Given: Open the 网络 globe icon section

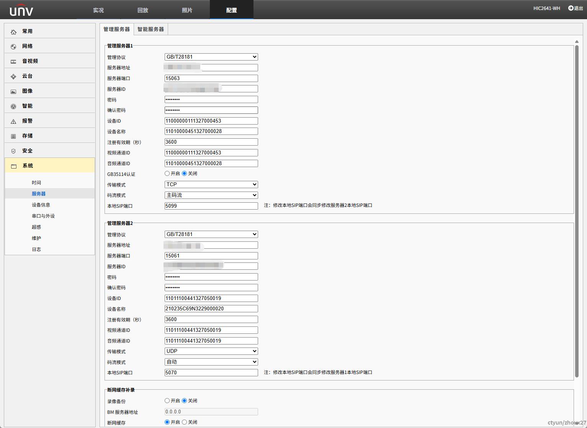Looking at the screenshot, I should click(13, 47).
